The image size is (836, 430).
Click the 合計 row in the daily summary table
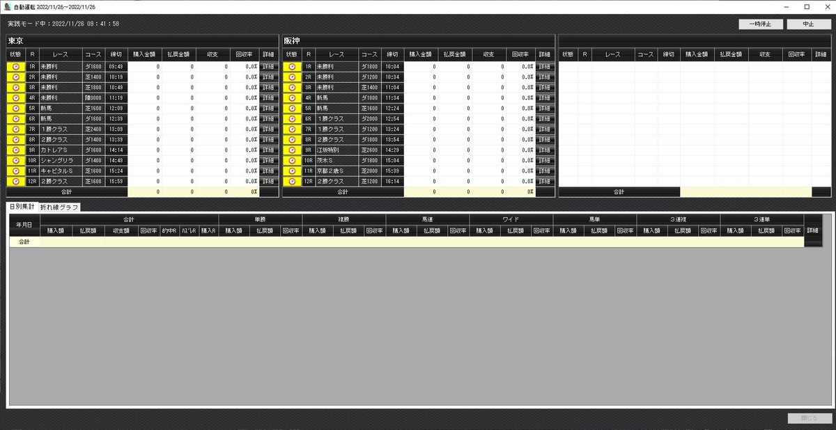(x=406, y=241)
